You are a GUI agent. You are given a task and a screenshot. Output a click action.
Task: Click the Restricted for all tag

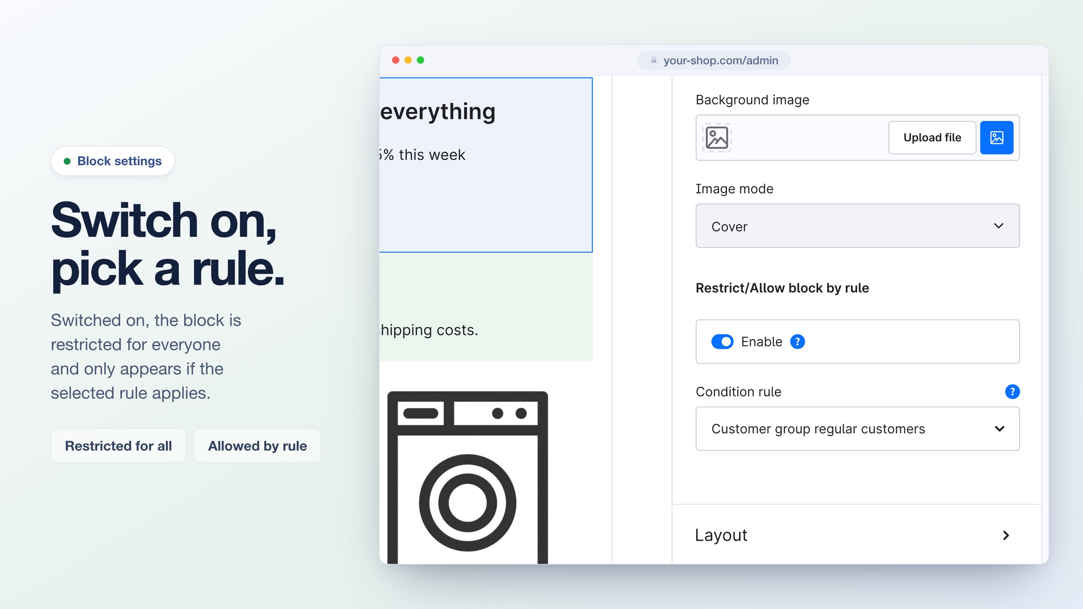pos(118,446)
